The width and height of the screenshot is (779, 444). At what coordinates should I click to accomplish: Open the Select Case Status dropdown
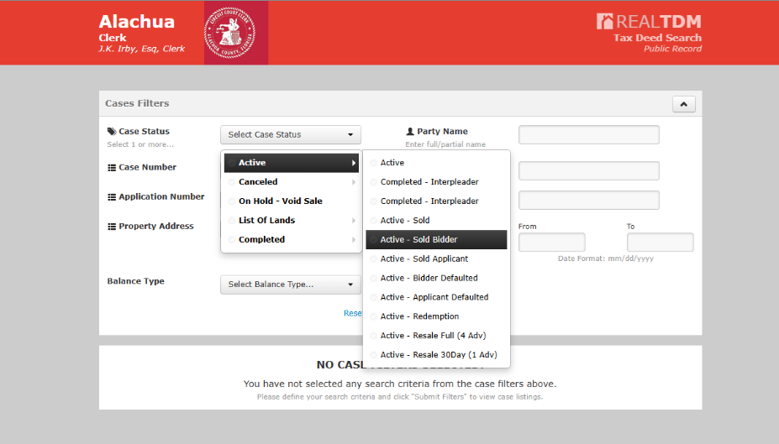point(291,134)
